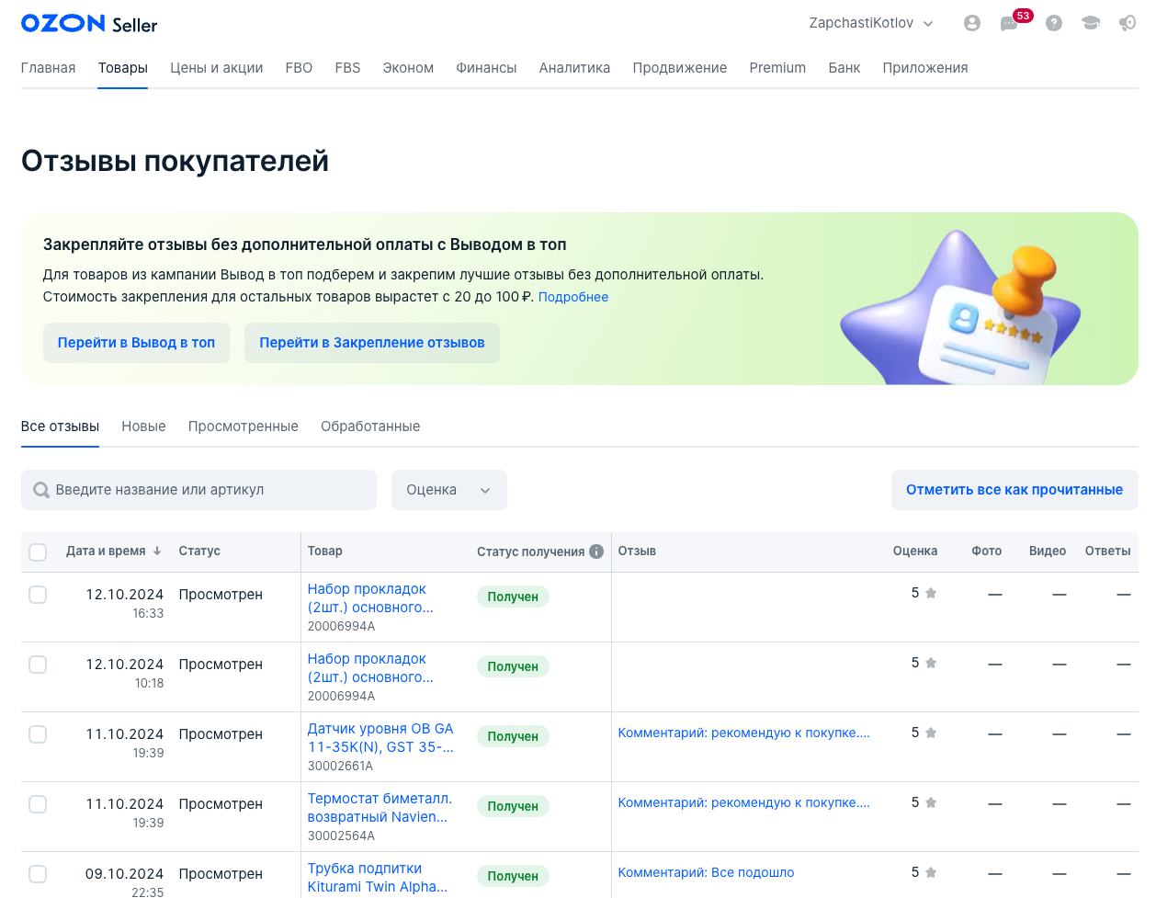Click Перейти в Закрепление отзывов button
Screen dimensions: 1156x898
click(372, 343)
